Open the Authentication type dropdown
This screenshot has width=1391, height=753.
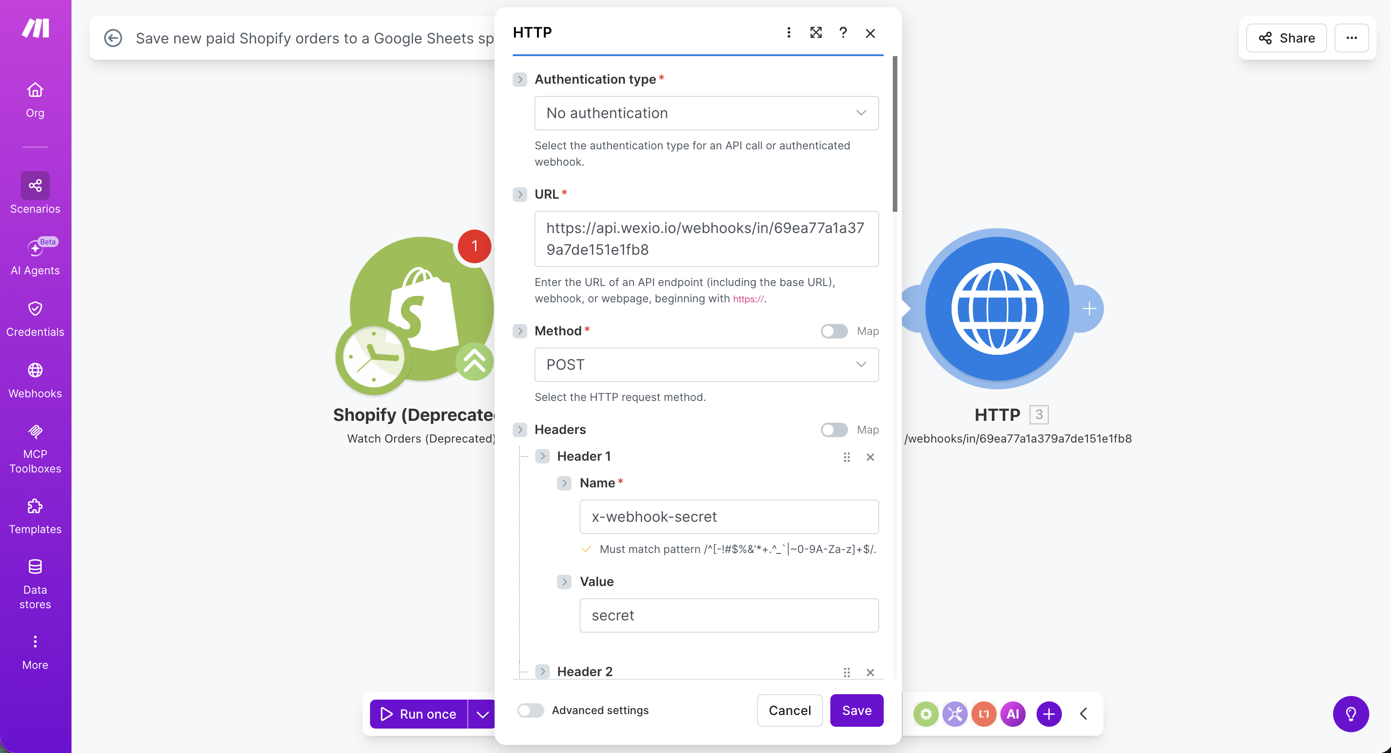click(x=706, y=113)
